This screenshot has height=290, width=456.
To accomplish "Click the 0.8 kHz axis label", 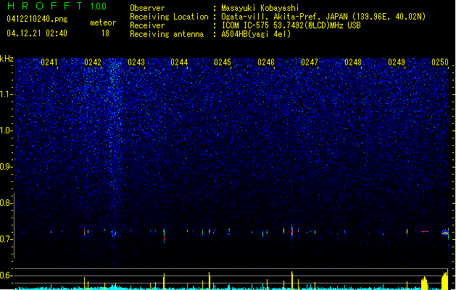I will tap(6, 203).
